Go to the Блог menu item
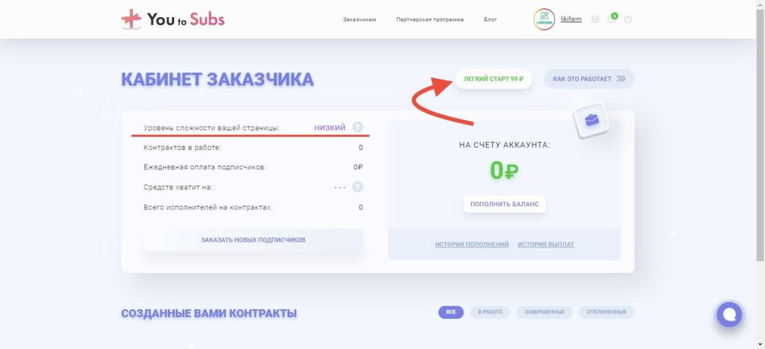765x349 pixels. coord(490,19)
